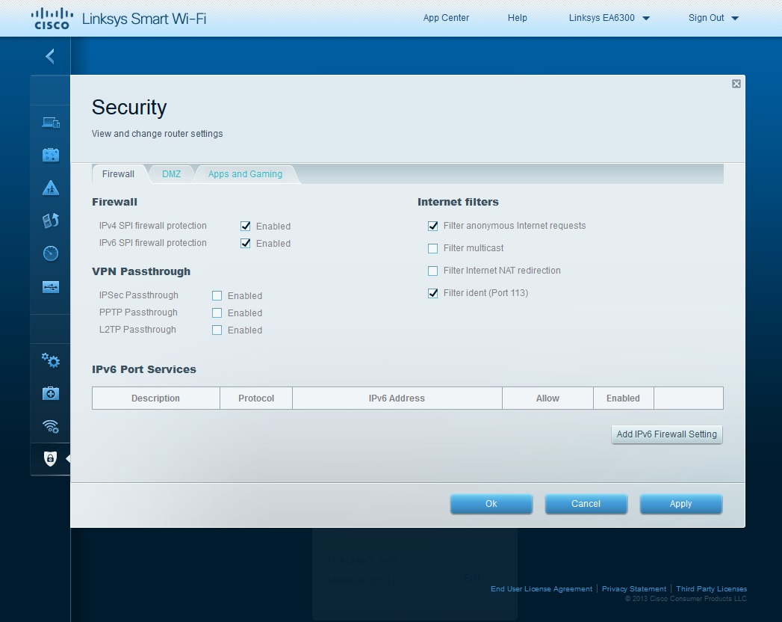Disable IPv4 SPI firewall protection checkbox

point(245,226)
